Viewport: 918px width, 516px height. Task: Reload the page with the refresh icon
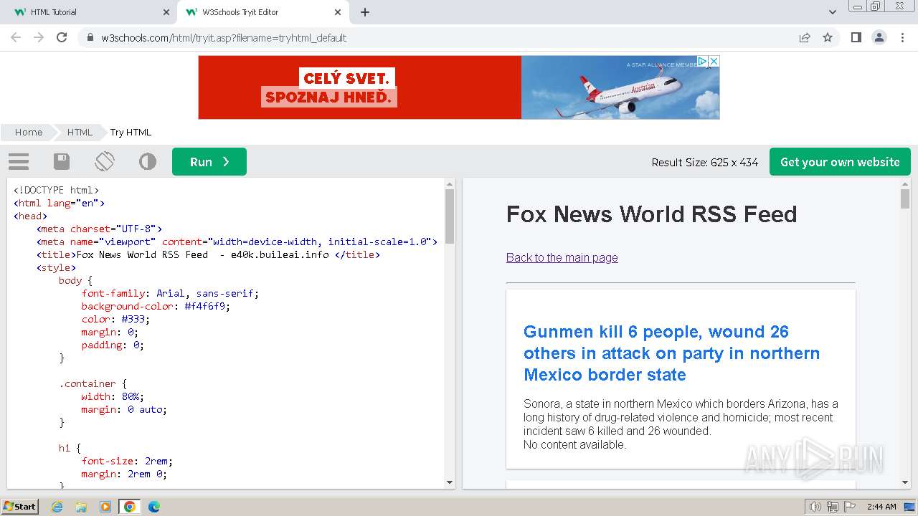[x=62, y=37]
